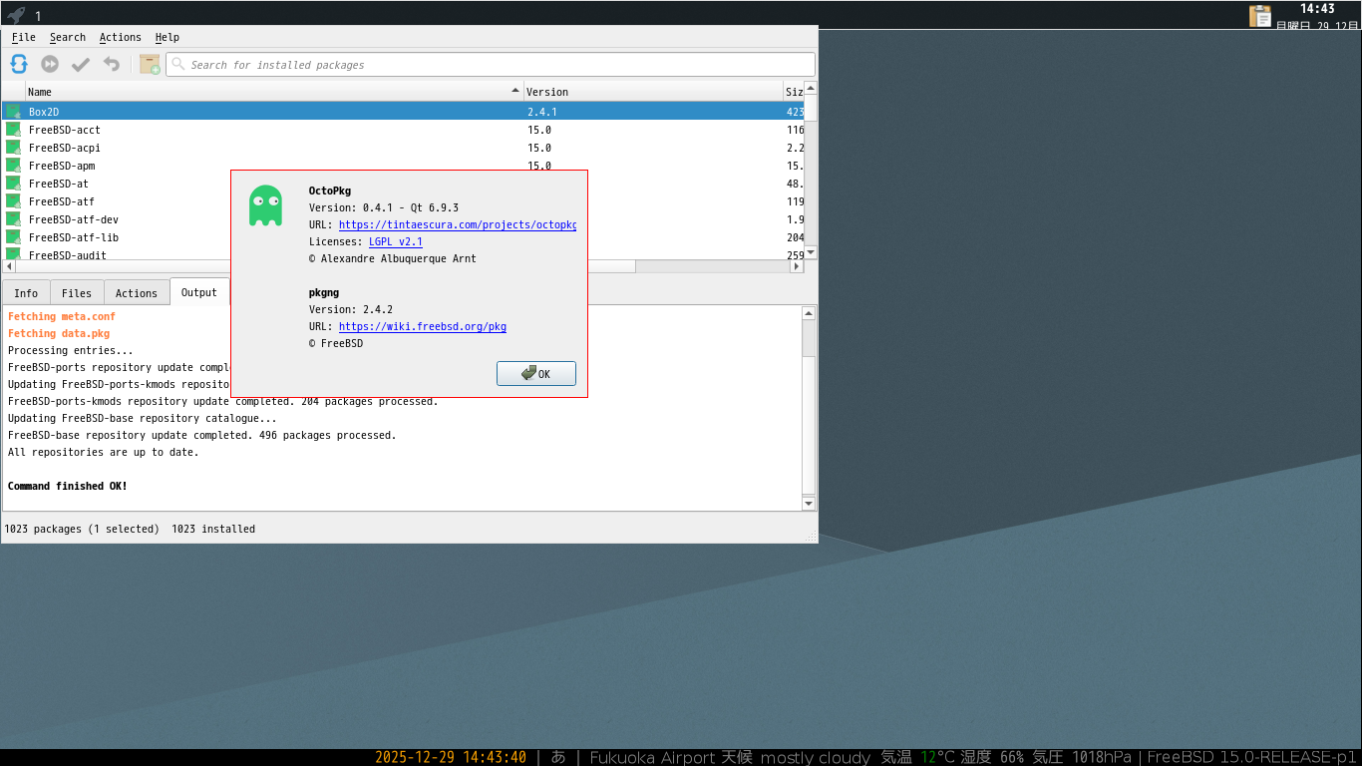The image size is (1362, 766).
Task: Click the magnifier icon in the search field
Action: pyautogui.click(x=178, y=64)
